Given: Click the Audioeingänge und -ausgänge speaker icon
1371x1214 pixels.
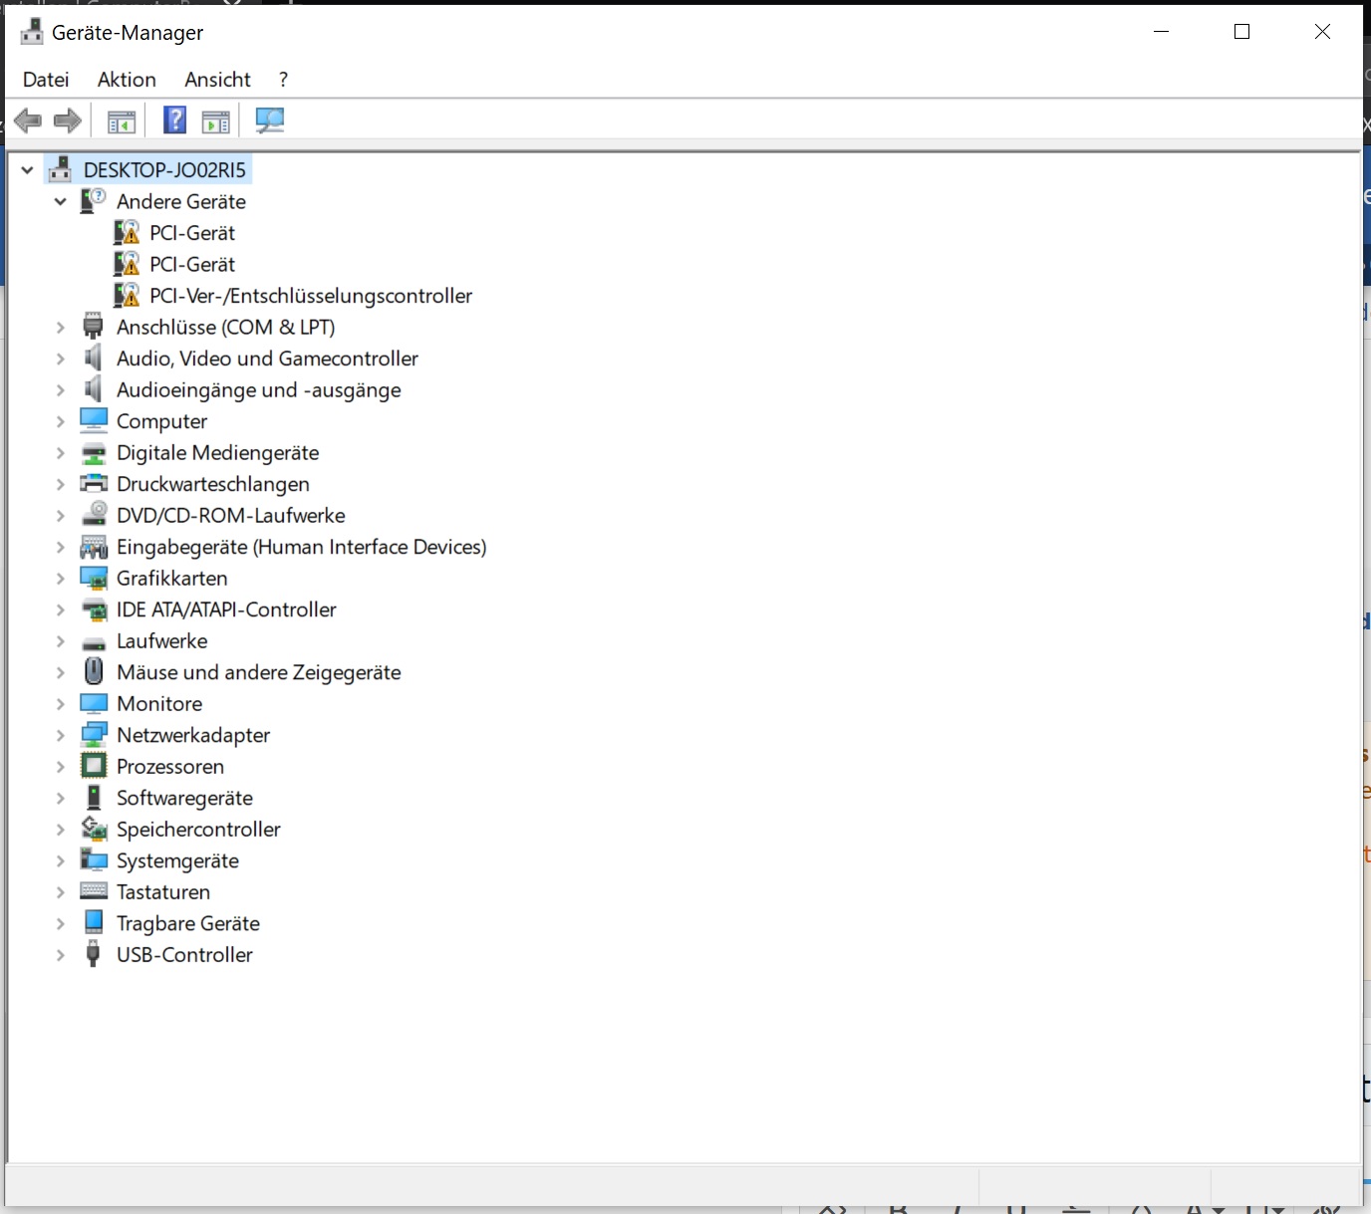Looking at the screenshot, I should pos(94,388).
